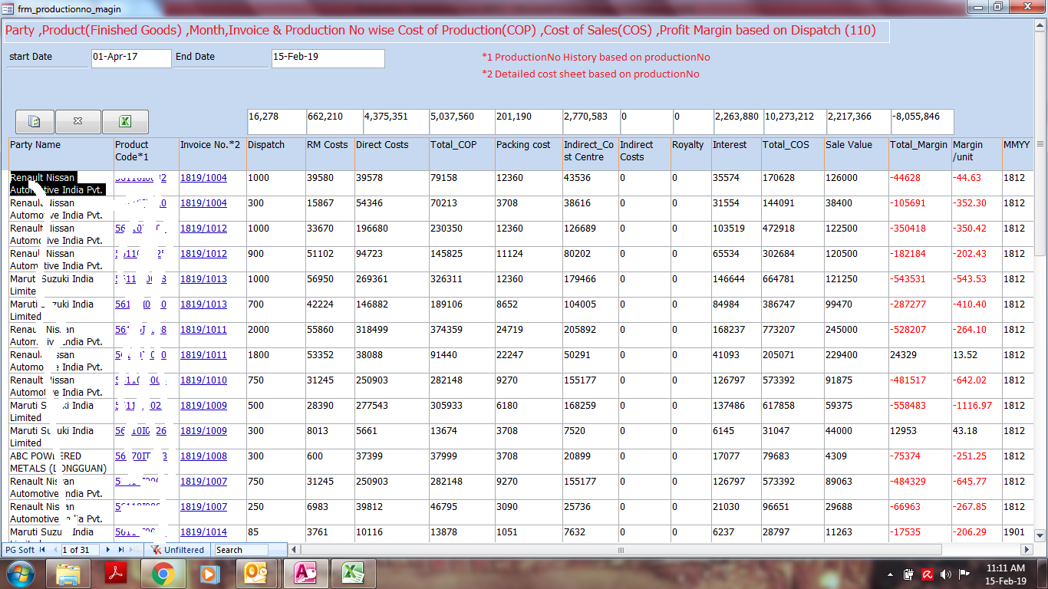Click the Product Code*1 column header
The height and width of the screenshot is (589, 1048).
pos(146,153)
